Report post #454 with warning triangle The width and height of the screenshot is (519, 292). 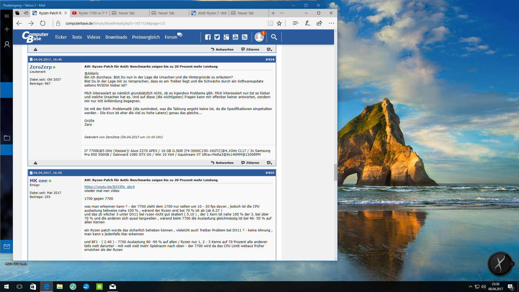coord(35,163)
